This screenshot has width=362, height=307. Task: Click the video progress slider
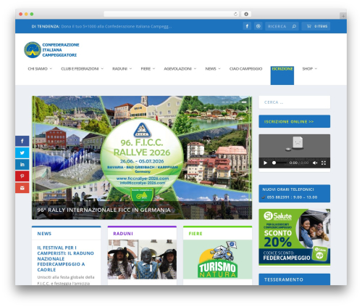pos(279,163)
